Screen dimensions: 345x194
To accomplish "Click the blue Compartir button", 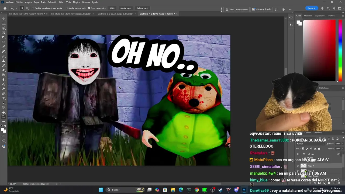I will click(x=311, y=8).
